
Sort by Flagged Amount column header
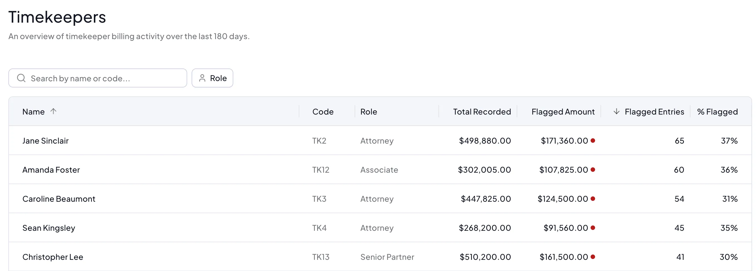563,111
